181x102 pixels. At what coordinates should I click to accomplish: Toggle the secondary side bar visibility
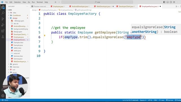[x=171, y=2]
